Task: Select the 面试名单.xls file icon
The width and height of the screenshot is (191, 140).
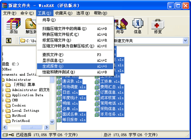Action: point(59,114)
